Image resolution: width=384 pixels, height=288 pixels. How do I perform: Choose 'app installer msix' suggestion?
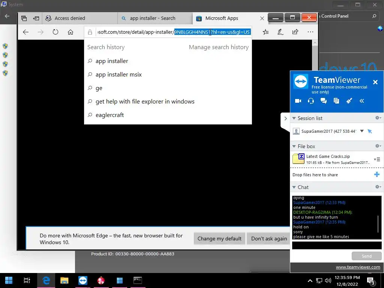[x=168, y=75]
